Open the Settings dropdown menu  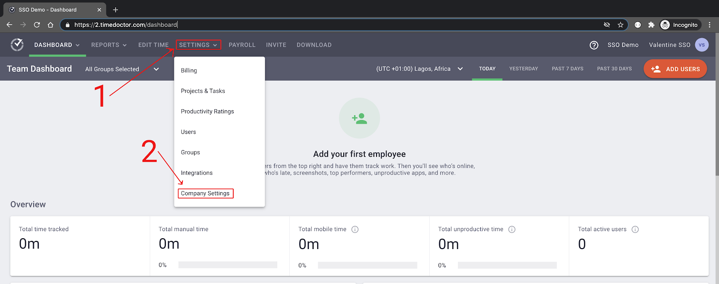pos(198,45)
